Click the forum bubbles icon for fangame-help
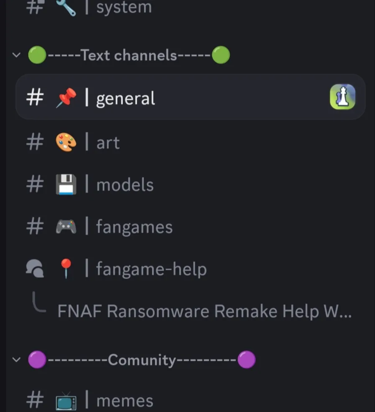375x412 pixels. click(x=35, y=268)
